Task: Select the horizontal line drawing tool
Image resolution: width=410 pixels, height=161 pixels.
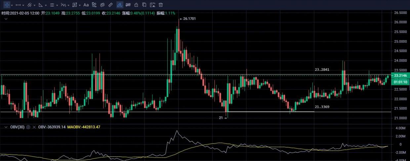Action: [18, 5]
